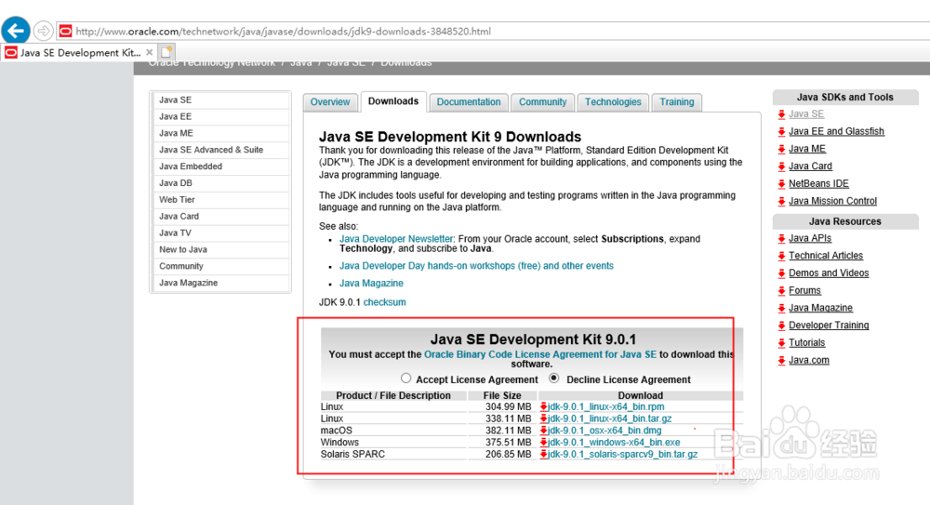Screen dimensions: 930x505
Task: Open Java Magazine link under See also
Action: 371,283
